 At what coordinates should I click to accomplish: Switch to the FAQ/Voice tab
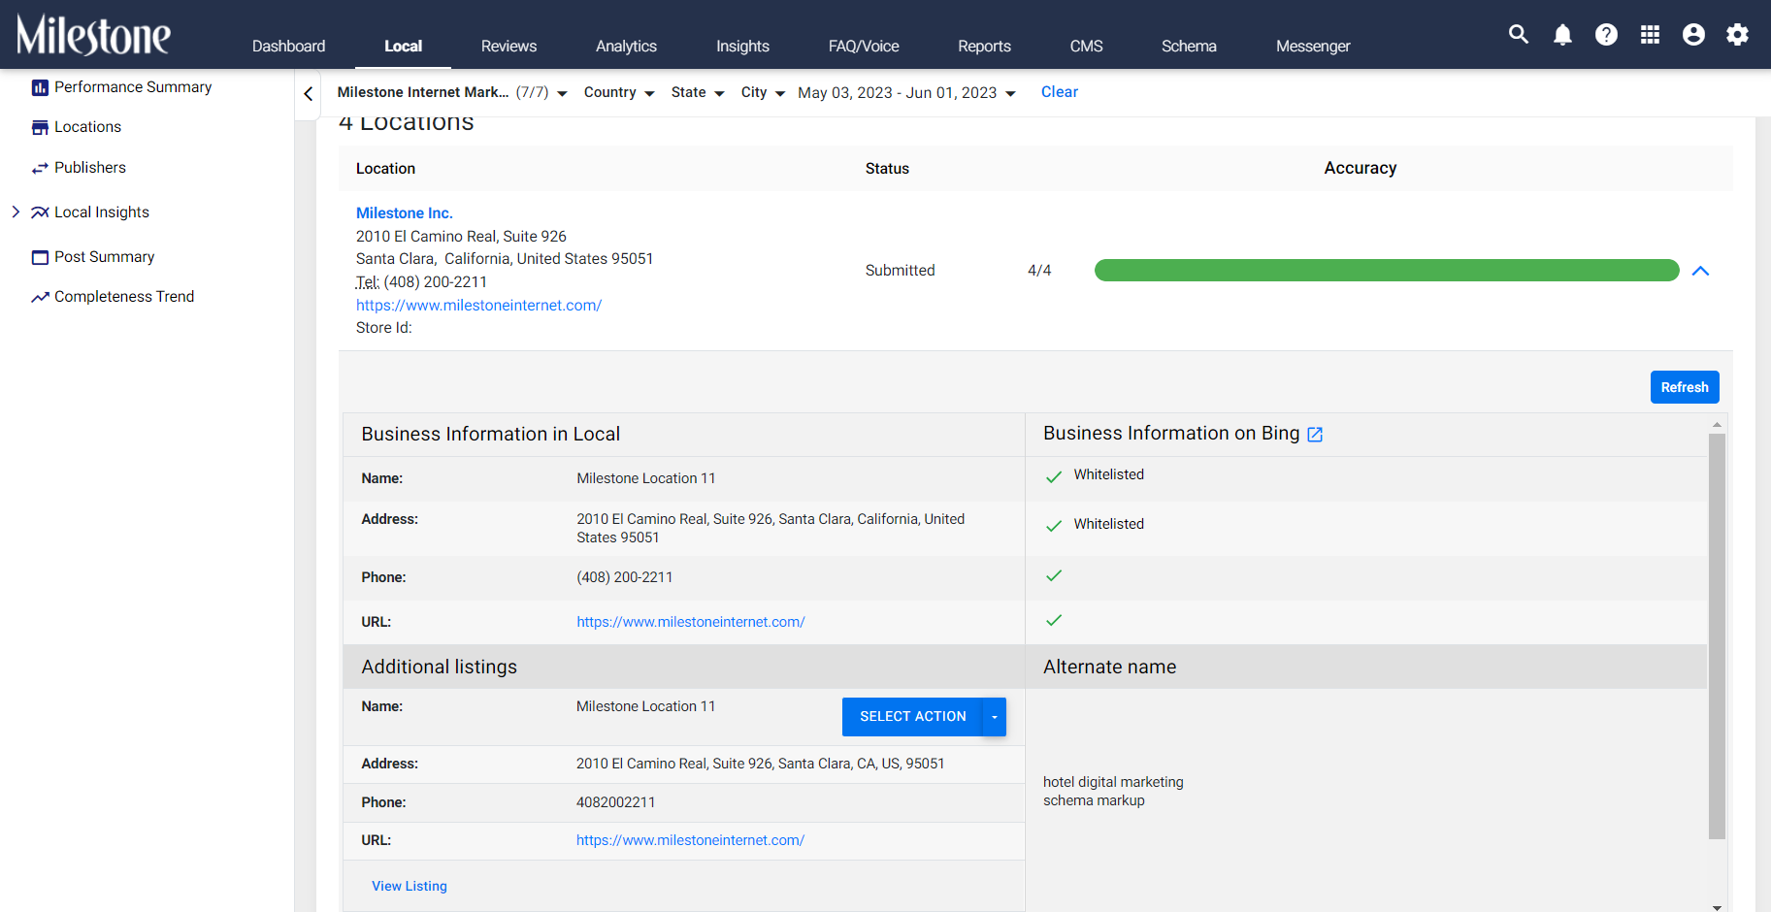(864, 46)
